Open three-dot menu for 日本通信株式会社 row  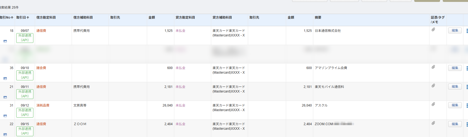[467, 31]
